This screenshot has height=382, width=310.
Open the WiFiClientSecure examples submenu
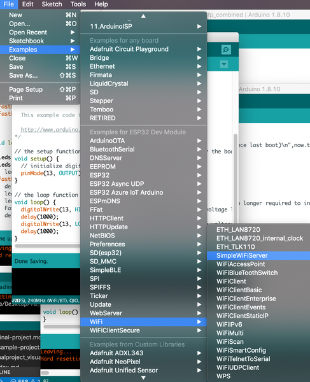(143, 330)
